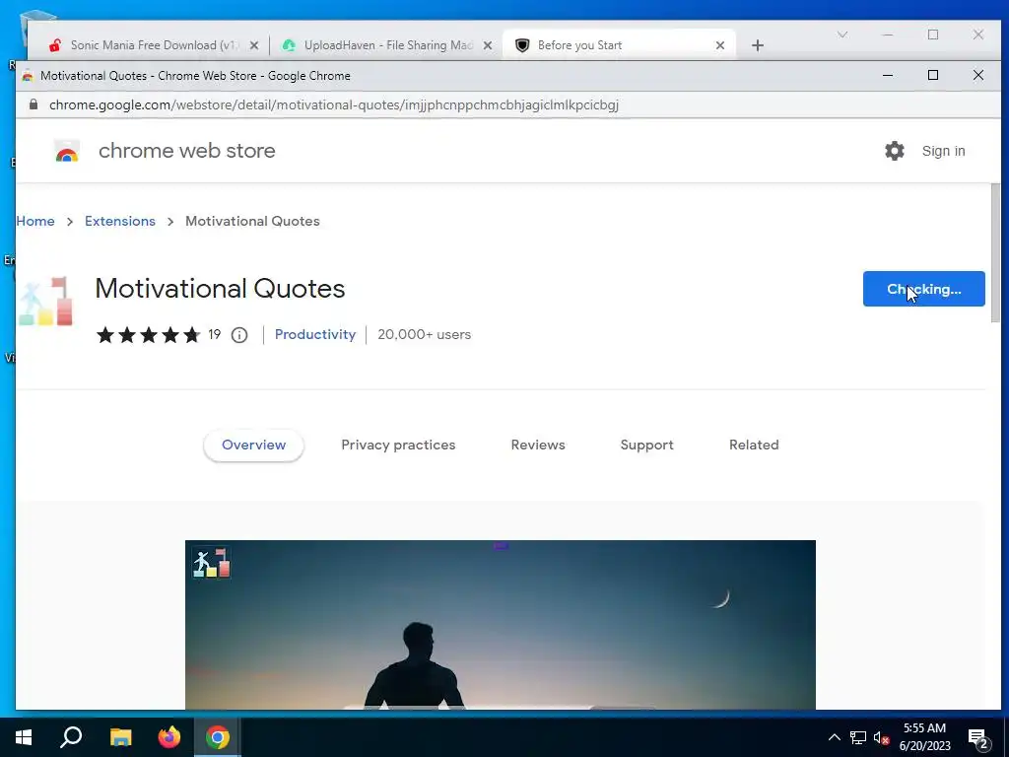Click the Motivational Quotes extension icon
The image size is (1009, 757).
45,302
